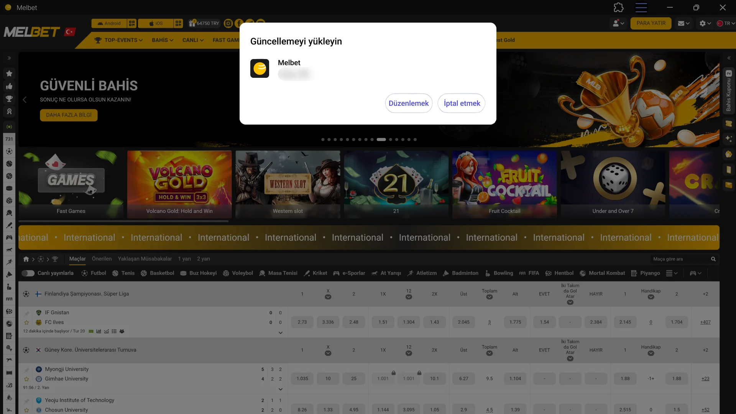This screenshot has width=736, height=414.
Task: Open the settings gear dropdown
Action: coord(705,23)
